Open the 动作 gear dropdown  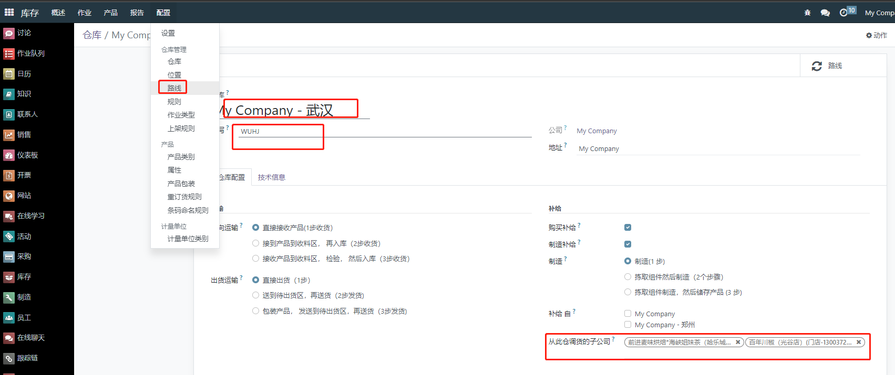pos(876,35)
